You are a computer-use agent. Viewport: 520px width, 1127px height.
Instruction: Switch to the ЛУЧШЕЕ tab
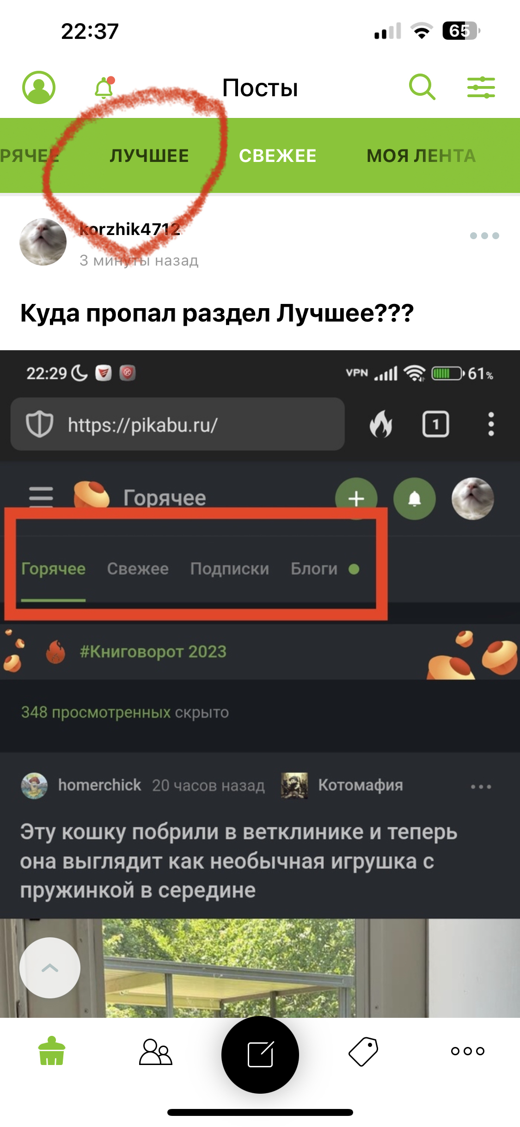click(x=149, y=156)
